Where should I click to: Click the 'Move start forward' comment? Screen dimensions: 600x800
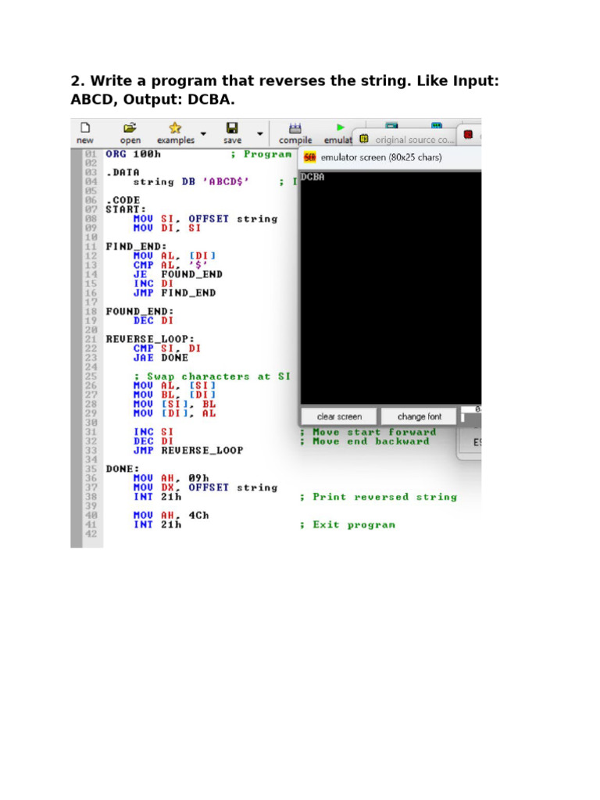tap(368, 432)
